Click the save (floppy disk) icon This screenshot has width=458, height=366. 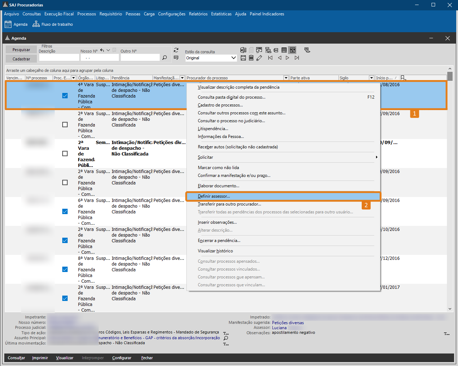243,58
